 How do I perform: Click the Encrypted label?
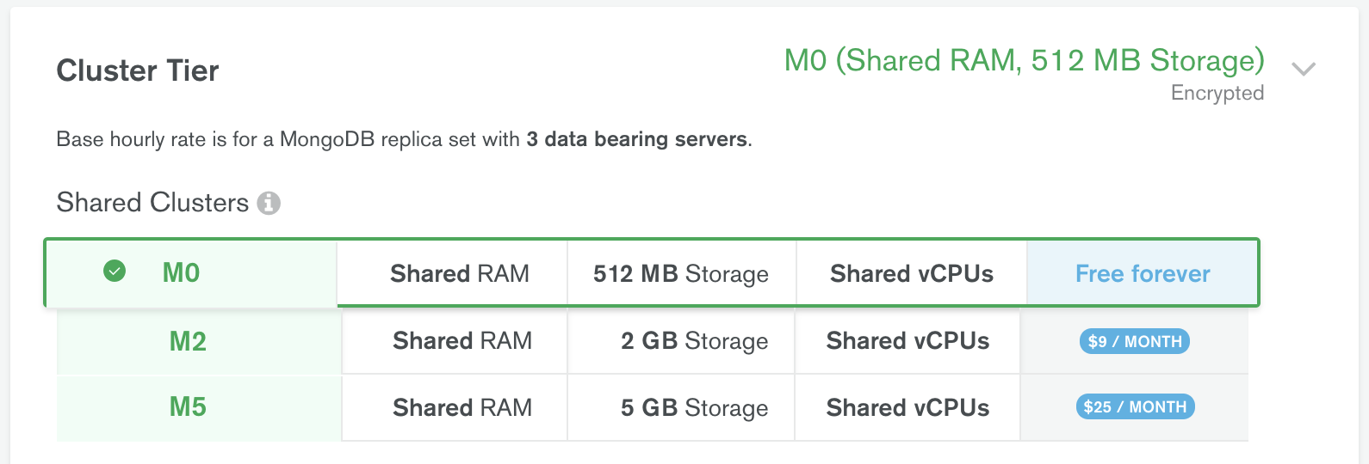pyautogui.click(x=1217, y=93)
